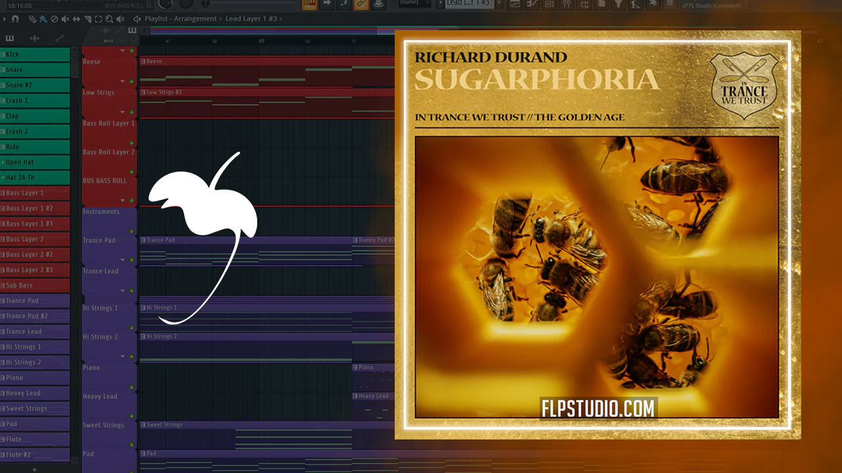Select the Clap pattern
The height and width of the screenshot is (473, 842).
pyautogui.click(x=35, y=116)
